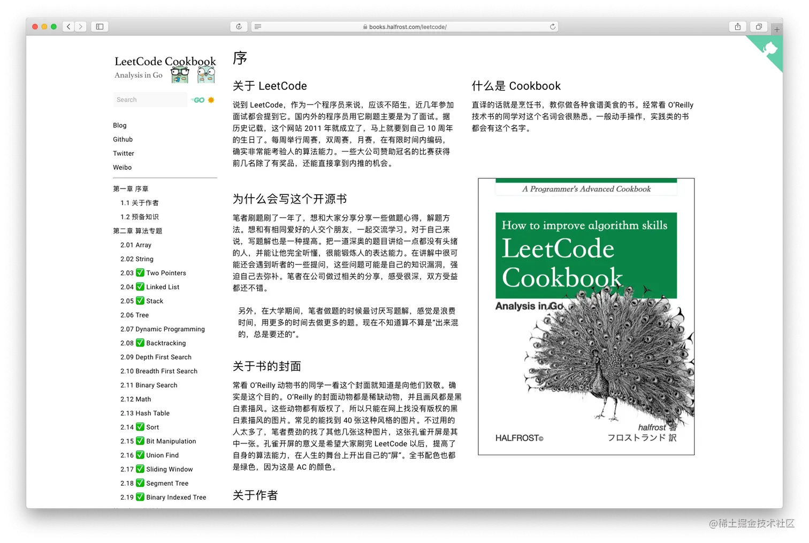Open section 1.2 预备知识
This screenshot has height=543, width=809.
coord(140,217)
